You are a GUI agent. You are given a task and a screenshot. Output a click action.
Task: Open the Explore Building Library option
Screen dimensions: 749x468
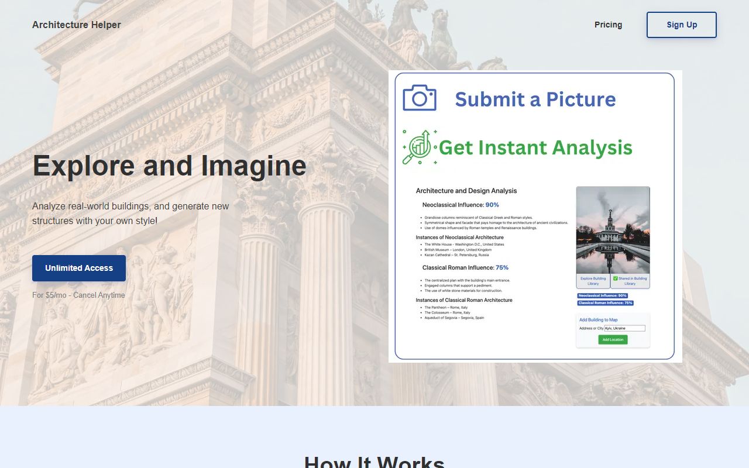pos(593,281)
